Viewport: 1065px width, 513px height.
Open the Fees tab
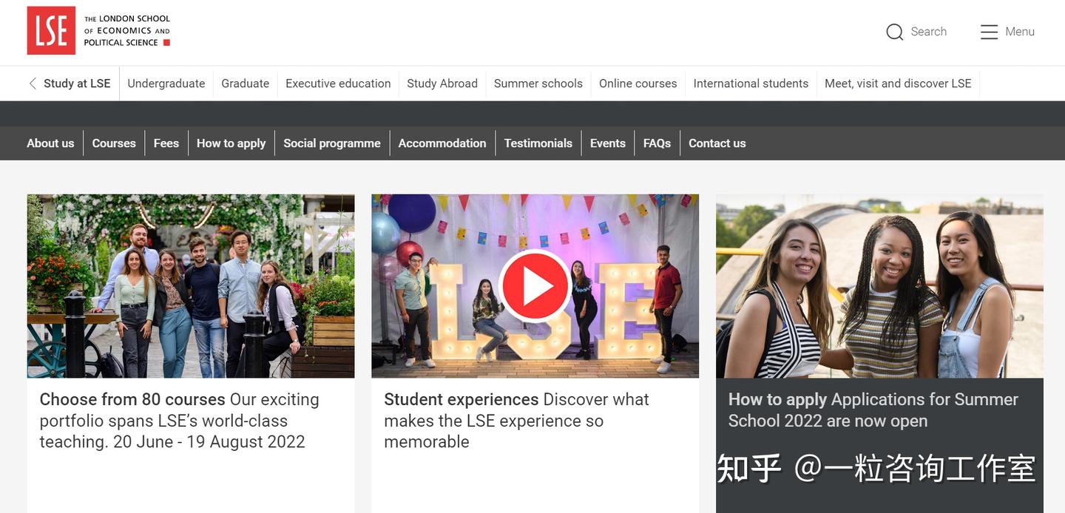(166, 143)
